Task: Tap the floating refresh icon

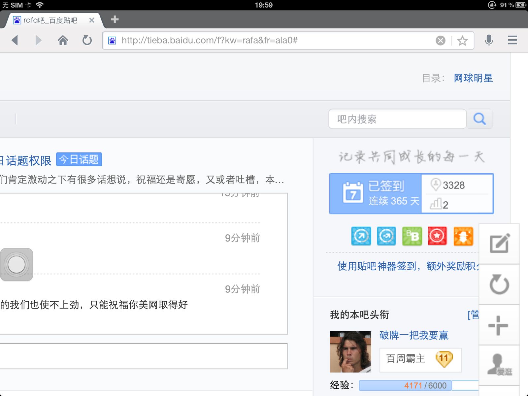Action: [x=499, y=284]
